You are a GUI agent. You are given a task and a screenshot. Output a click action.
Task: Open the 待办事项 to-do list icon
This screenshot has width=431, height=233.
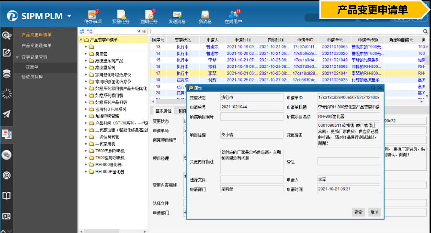[92, 14]
